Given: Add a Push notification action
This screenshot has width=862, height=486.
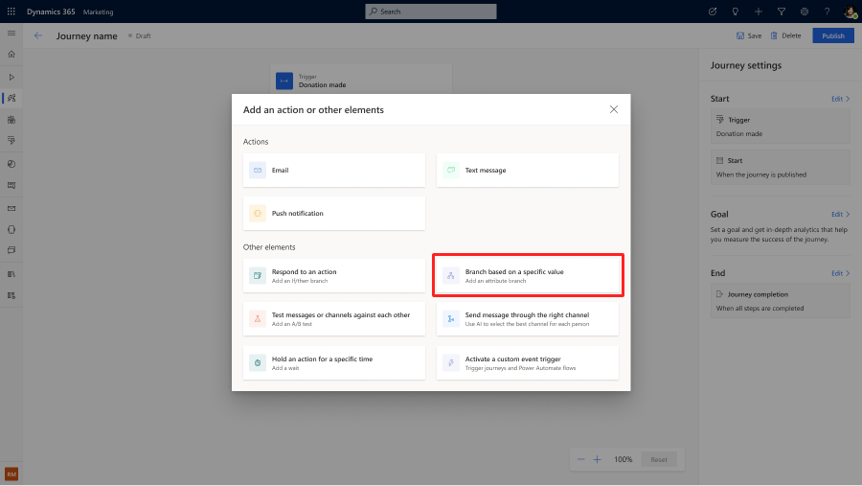Looking at the screenshot, I should (x=333, y=214).
